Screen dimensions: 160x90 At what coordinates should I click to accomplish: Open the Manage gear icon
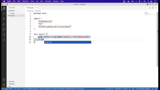(4, 85)
